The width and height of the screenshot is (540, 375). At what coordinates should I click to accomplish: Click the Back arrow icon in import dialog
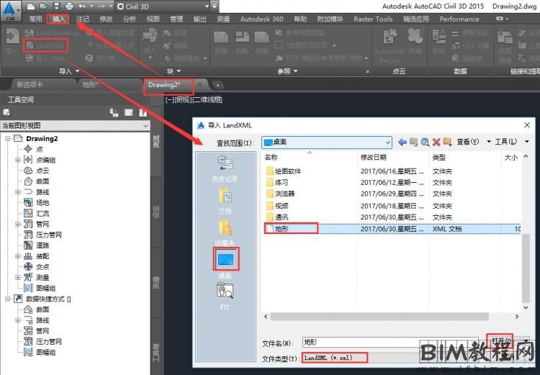pos(402,142)
